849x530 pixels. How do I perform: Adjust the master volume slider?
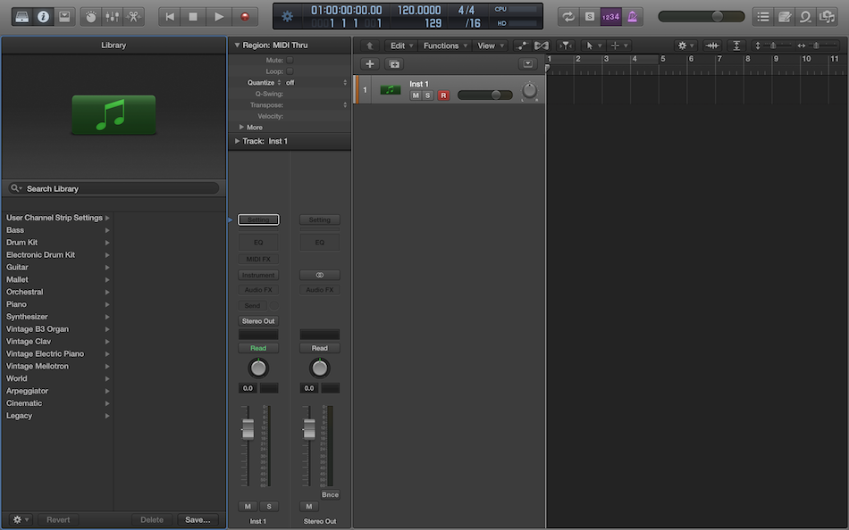pyautogui.click(x=702, y=16)
